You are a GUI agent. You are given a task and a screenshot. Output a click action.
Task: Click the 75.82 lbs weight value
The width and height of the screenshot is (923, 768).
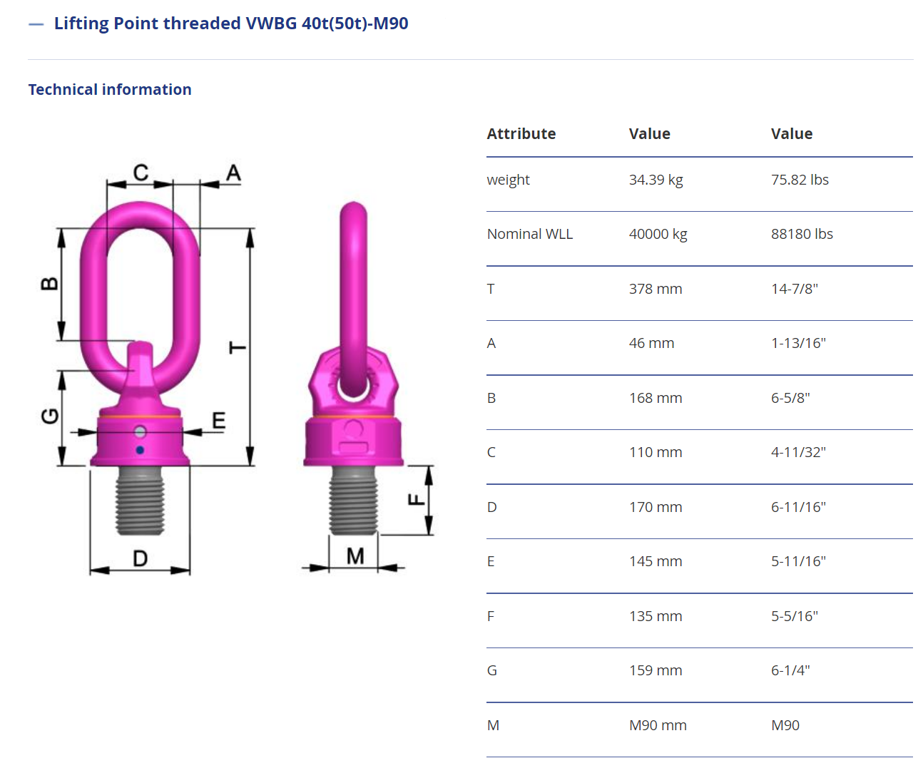point(800,180)
